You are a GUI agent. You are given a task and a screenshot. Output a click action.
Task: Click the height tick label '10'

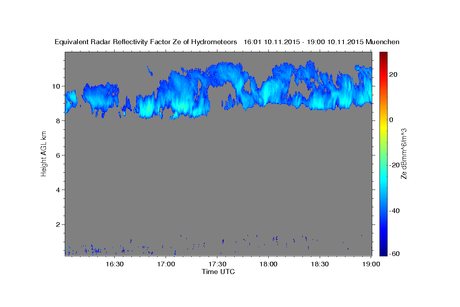[x=56, y=86]
